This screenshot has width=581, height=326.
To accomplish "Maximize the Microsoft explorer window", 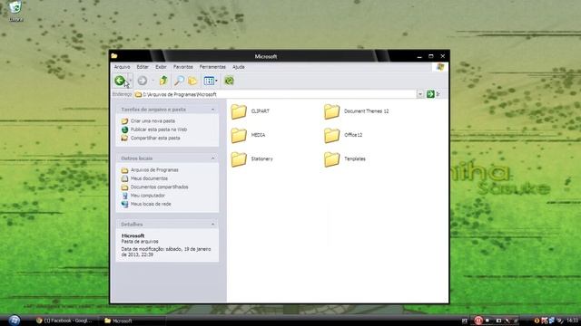I will 431,56.
